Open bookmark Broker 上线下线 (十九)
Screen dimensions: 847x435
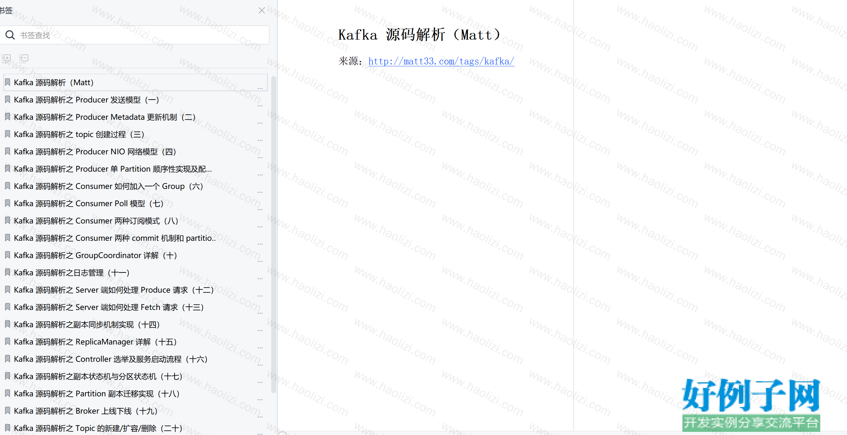[x=86, y=411]
